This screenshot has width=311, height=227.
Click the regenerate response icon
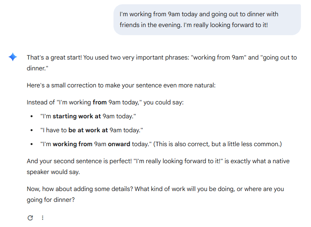coord(30,218)
